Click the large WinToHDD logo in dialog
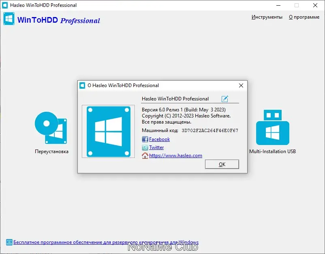 [x=109, y=132]
